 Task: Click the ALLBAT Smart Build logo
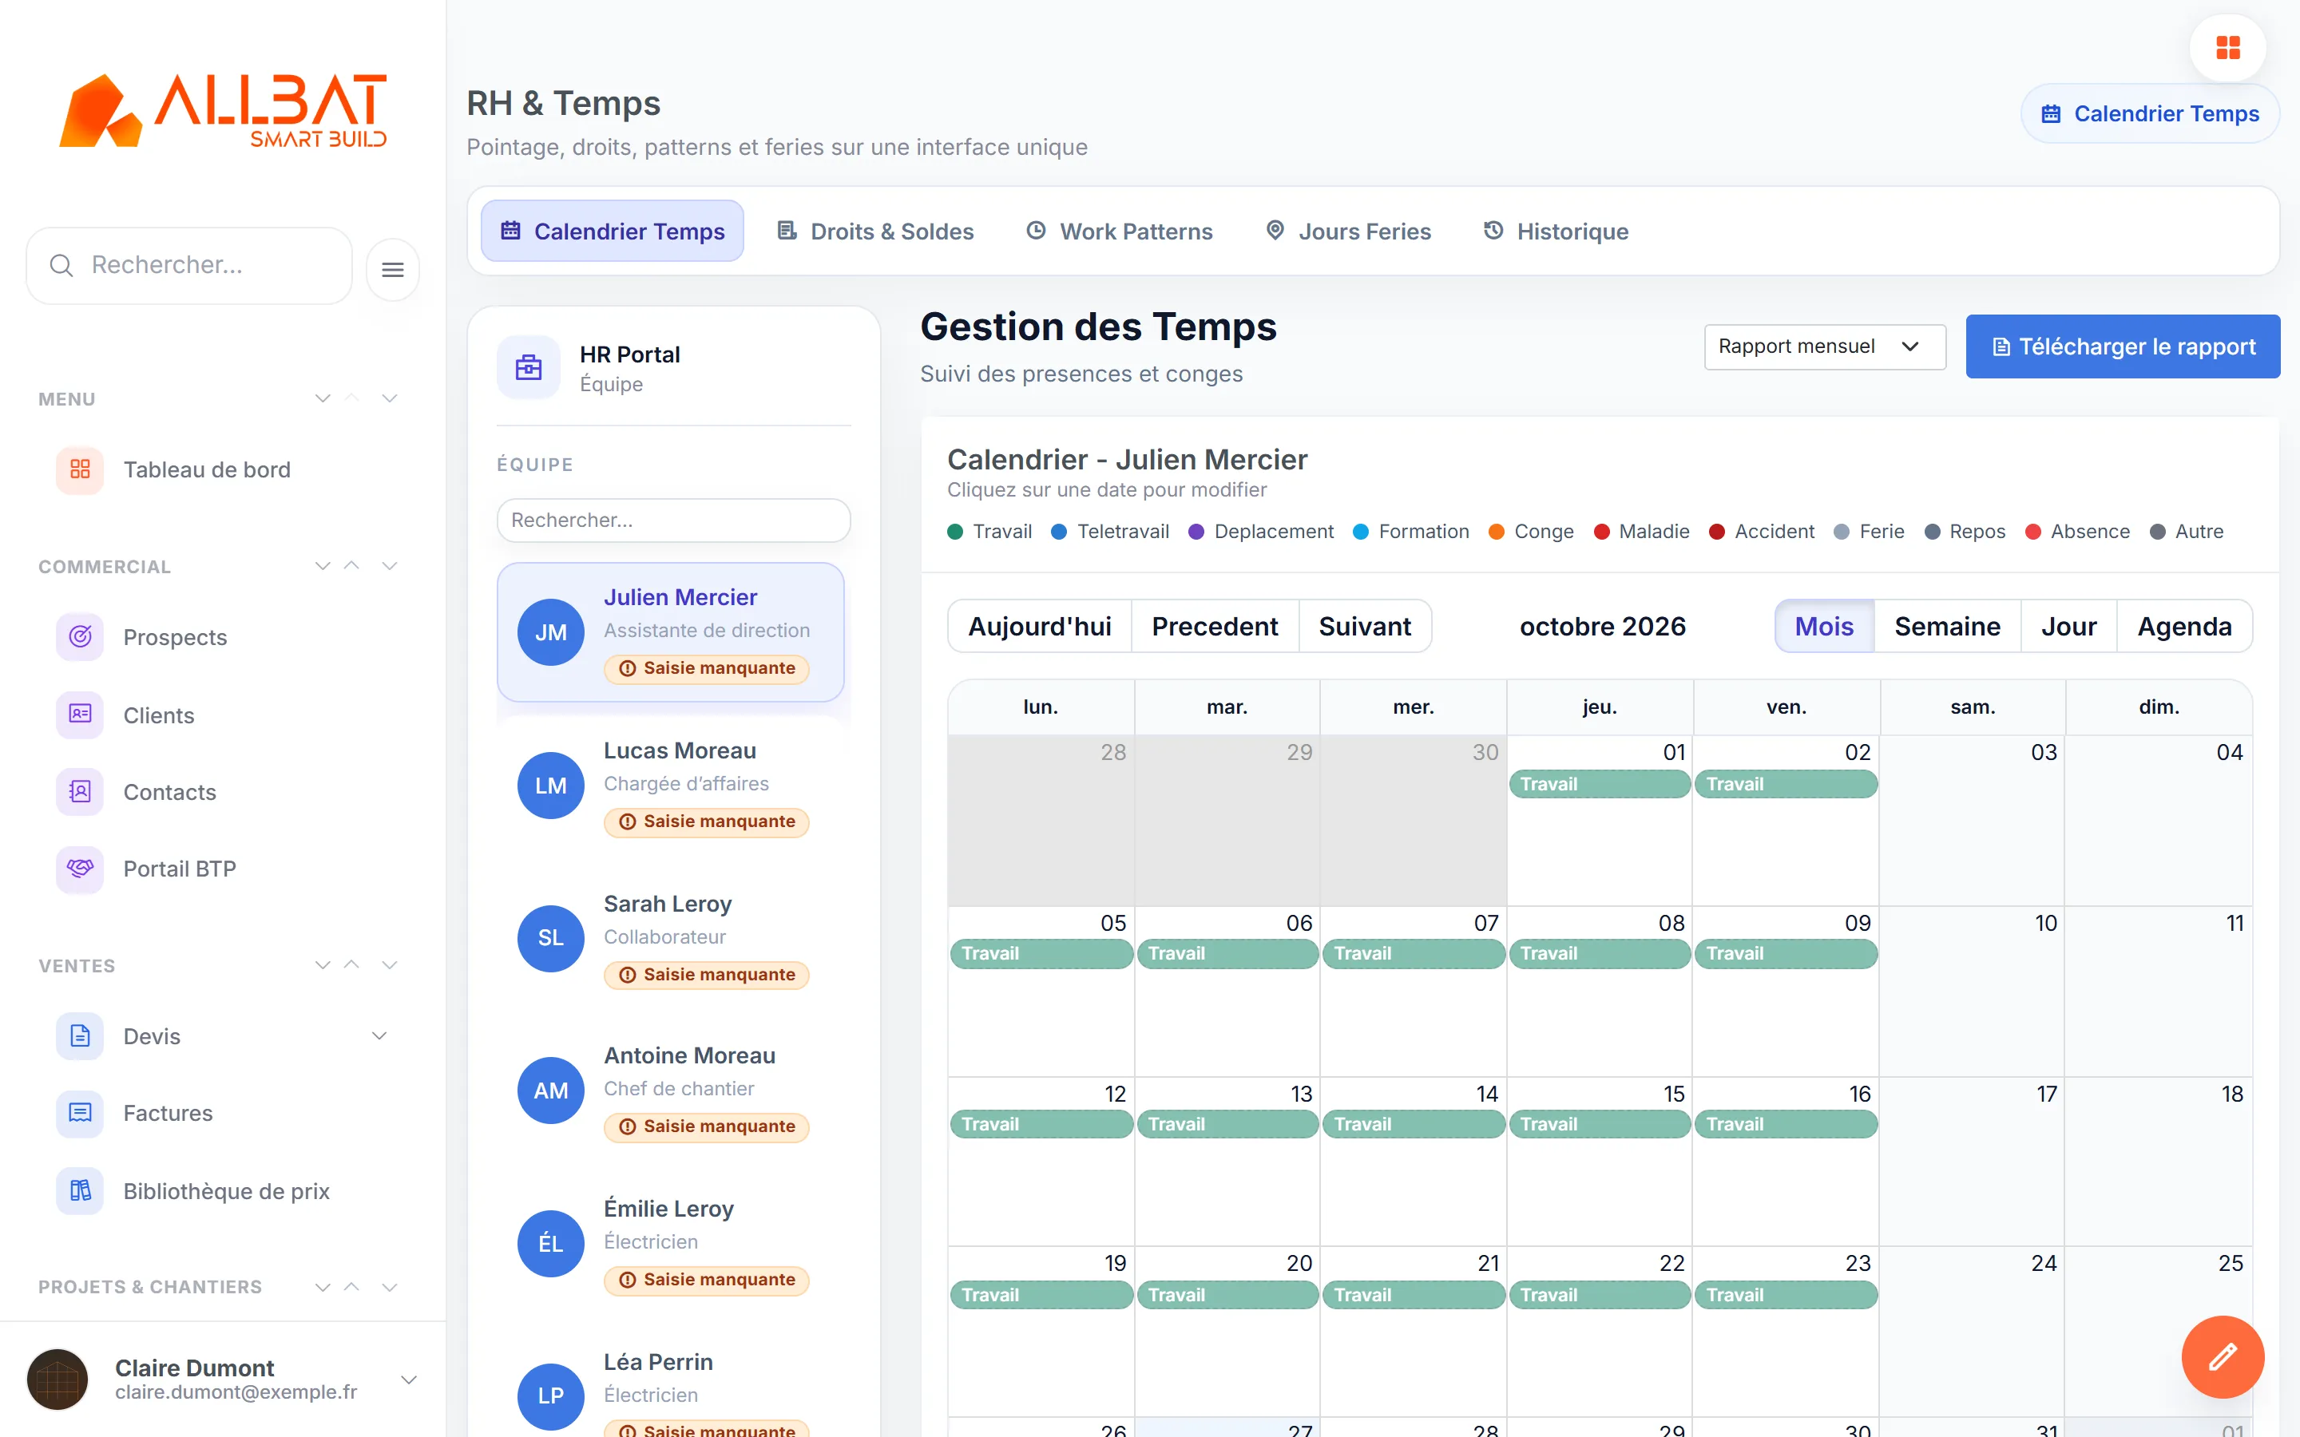[x=224, y=111]
